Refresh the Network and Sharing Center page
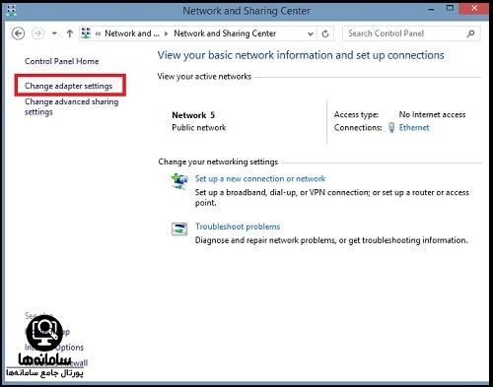 click(325, 33)
